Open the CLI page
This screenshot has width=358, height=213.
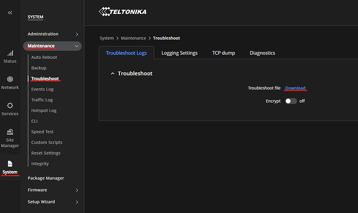[x=34, y=121]
